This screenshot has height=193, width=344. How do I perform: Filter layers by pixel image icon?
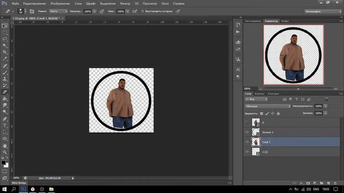tap(284, 99)
